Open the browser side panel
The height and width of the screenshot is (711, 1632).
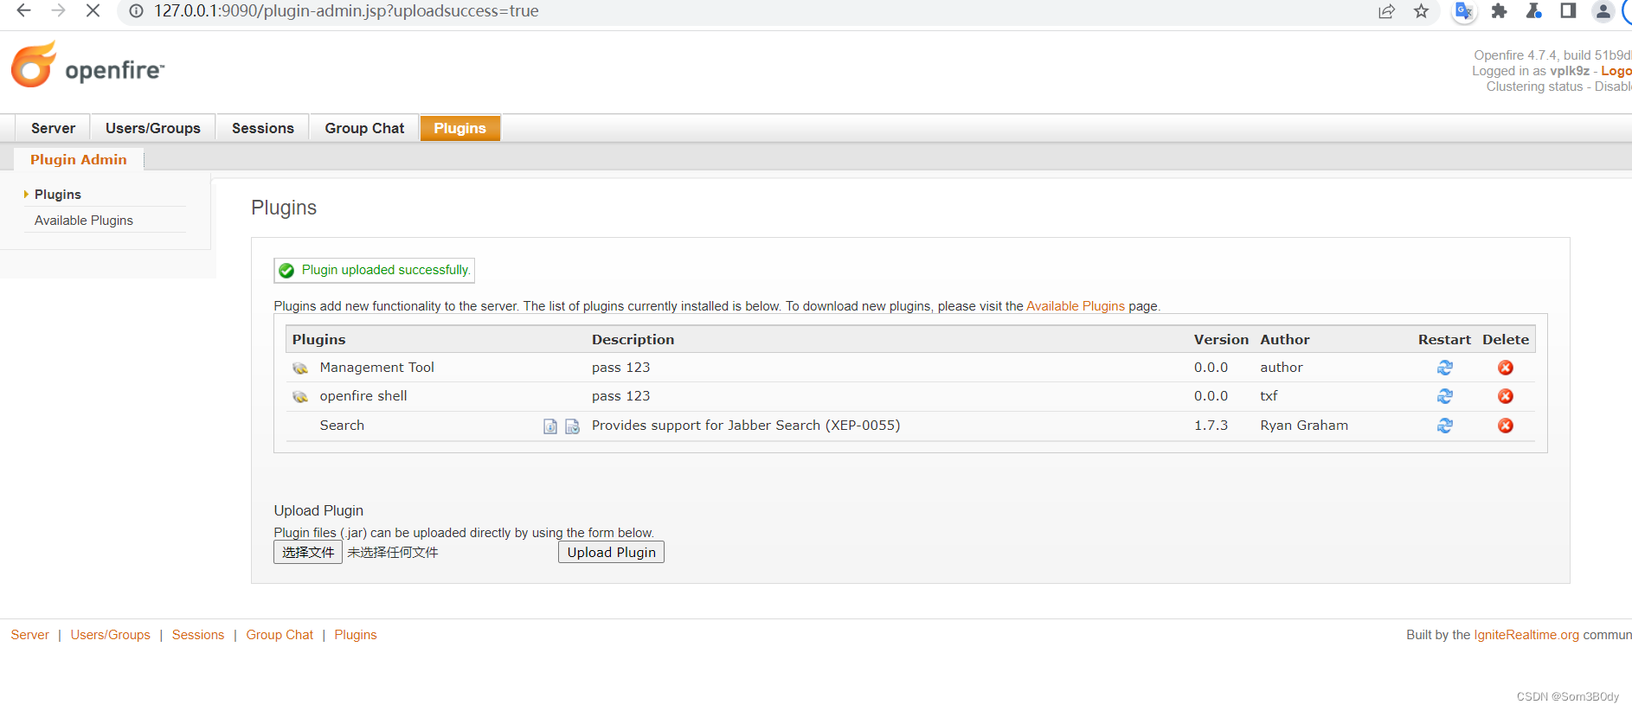[x=1568, y=11]
